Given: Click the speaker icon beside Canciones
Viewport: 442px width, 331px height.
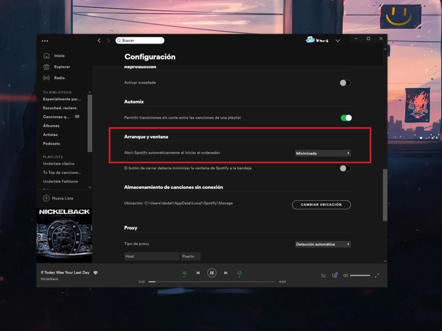Looking at the screenshot, I should point(77,116).
